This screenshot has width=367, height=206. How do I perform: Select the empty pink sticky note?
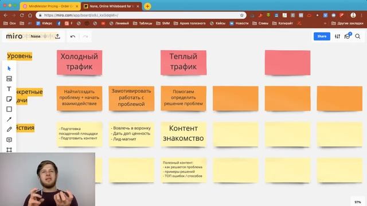click(x=287, y=62)
